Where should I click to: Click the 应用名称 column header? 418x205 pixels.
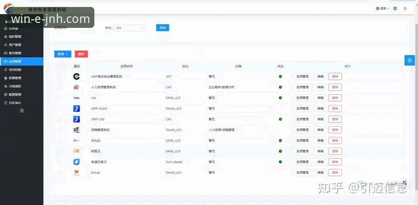[x=127, y=66]
